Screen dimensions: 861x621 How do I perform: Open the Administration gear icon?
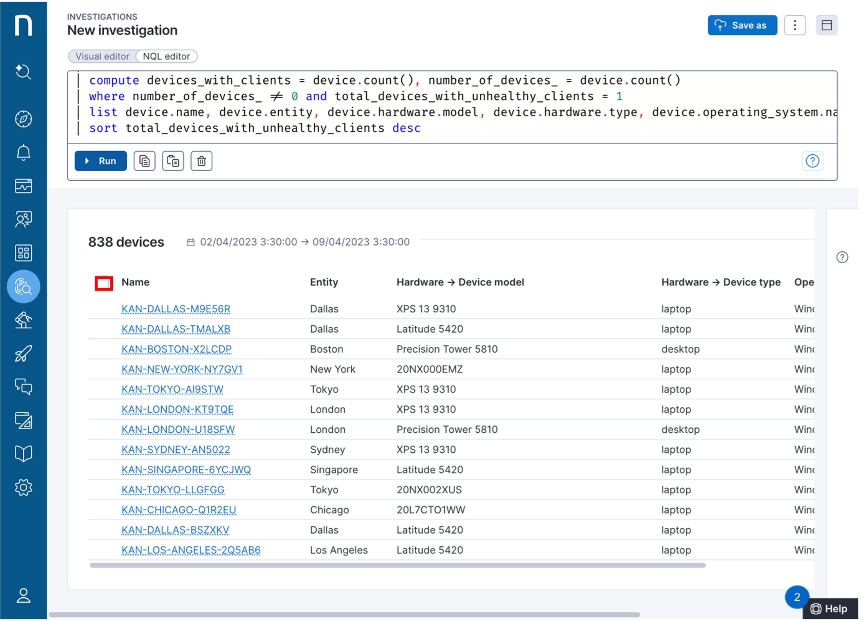tap(23, 488)
